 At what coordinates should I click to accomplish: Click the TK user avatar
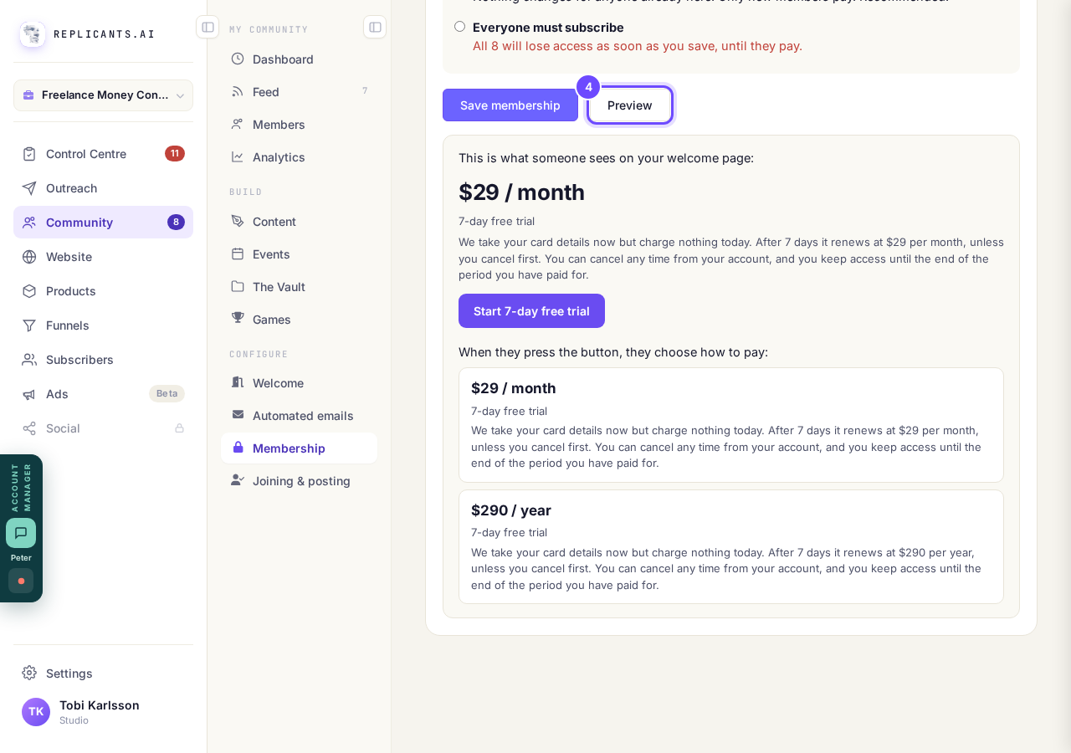(x=36, y=712)
